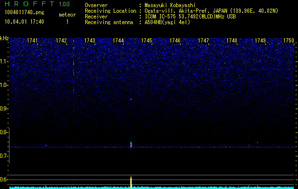
Task: Click the Ovserver label
Action: (x=96, y=5)
